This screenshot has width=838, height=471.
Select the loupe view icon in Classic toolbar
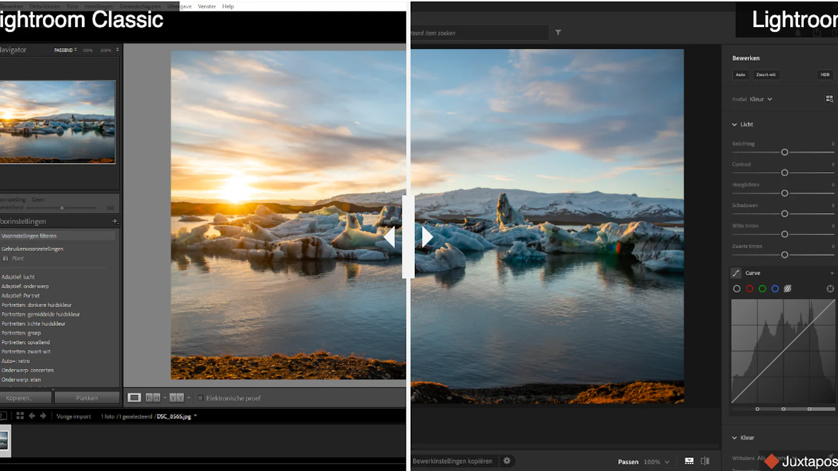tap(134, 398)
